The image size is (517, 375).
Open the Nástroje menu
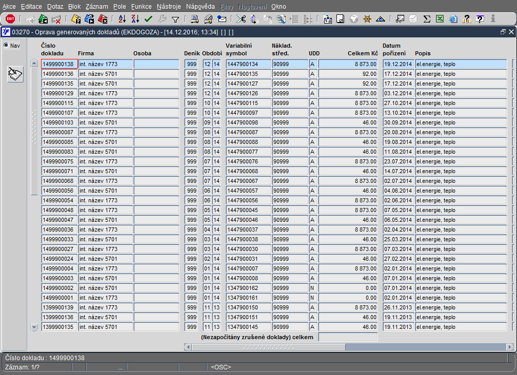point(169,7)
